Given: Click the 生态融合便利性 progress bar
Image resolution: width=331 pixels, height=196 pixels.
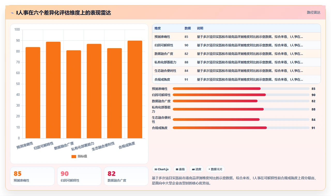Looking at the screenshot, I should (241, 120).
